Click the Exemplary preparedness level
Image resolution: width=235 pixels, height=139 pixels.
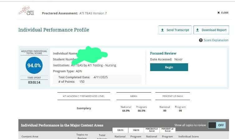(84, 108)
